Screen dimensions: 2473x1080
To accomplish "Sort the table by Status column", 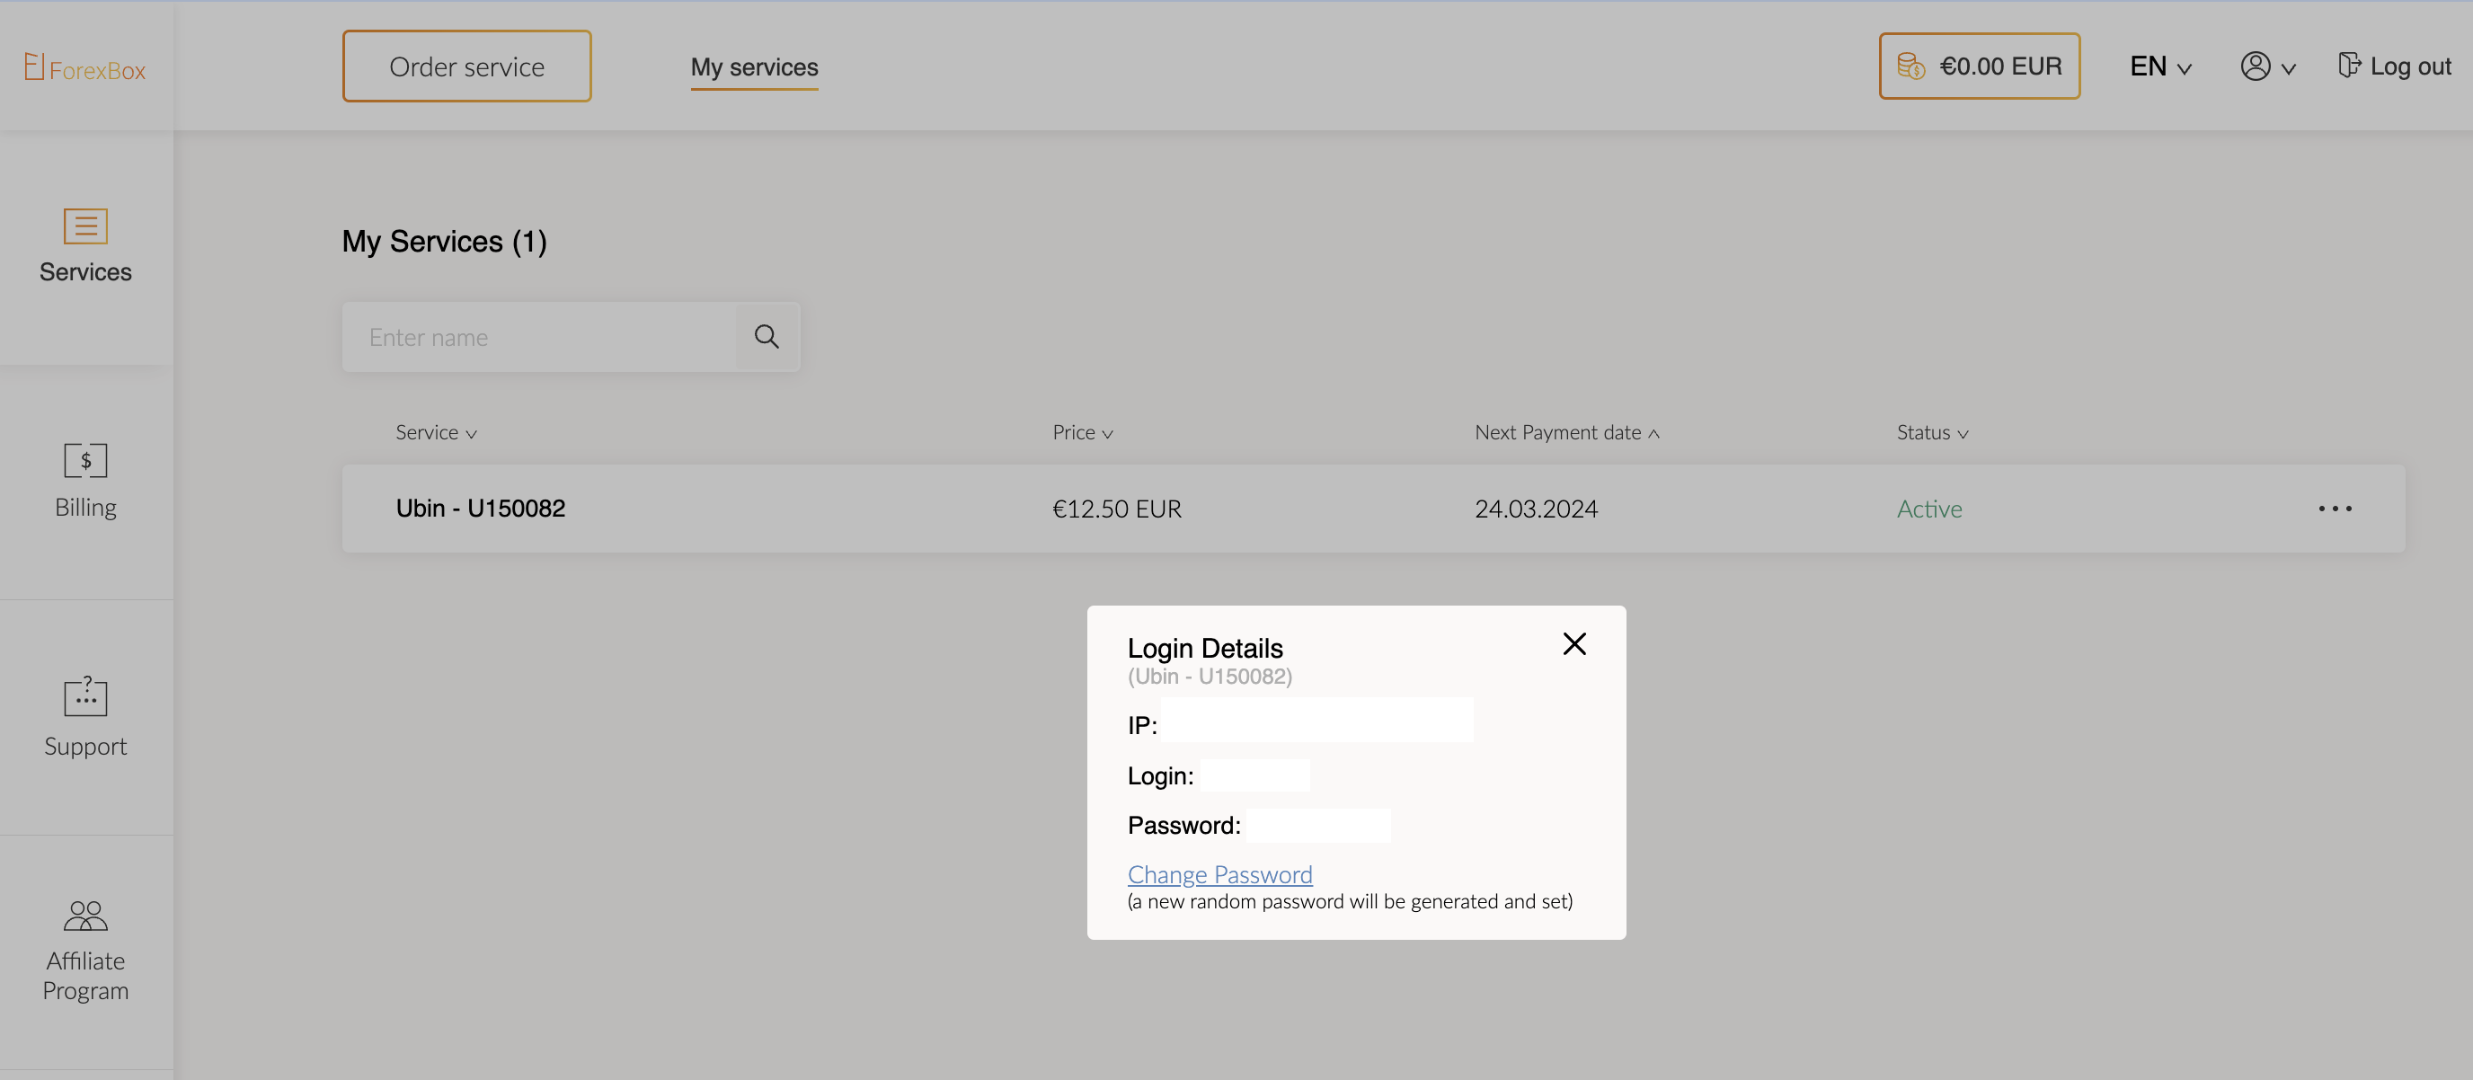I will [x=1931, y=433].
